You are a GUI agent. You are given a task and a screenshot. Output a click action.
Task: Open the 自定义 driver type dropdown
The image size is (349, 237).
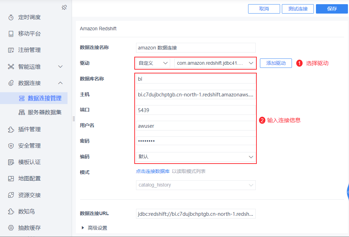coord(153,63)
